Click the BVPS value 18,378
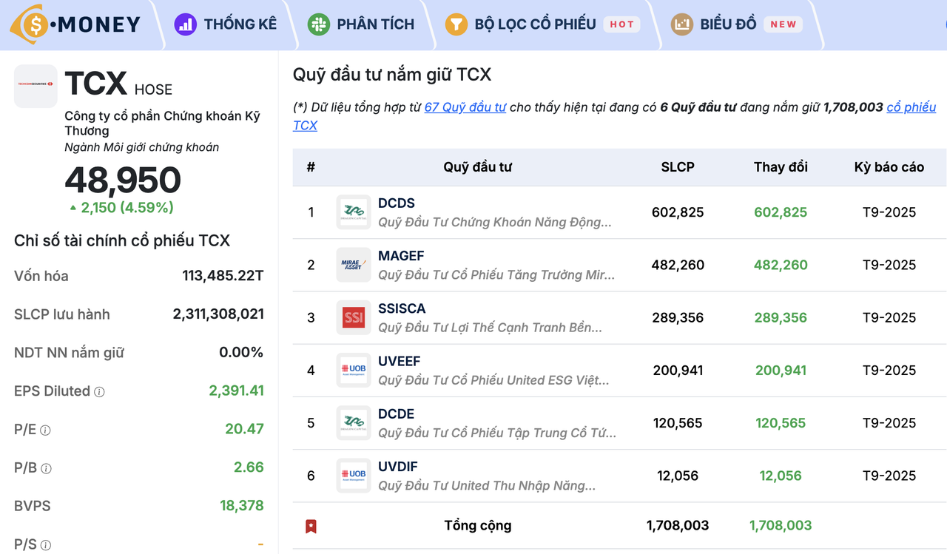Screen dimensions: 947x554 242,506
